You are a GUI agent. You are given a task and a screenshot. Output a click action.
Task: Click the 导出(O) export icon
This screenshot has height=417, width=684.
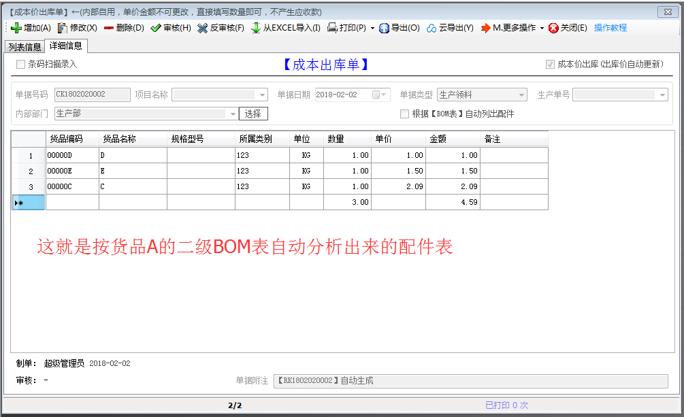point(384,28)
